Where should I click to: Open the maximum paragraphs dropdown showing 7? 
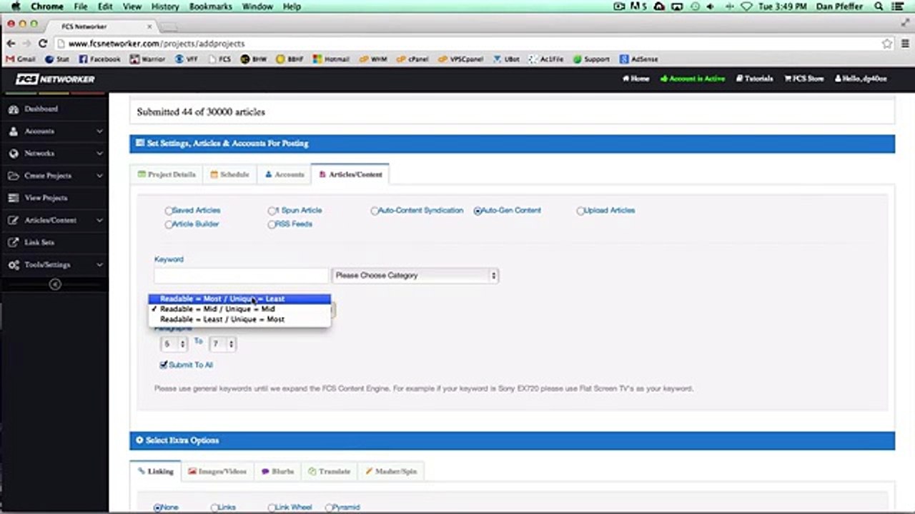click(x=222, y=344)
